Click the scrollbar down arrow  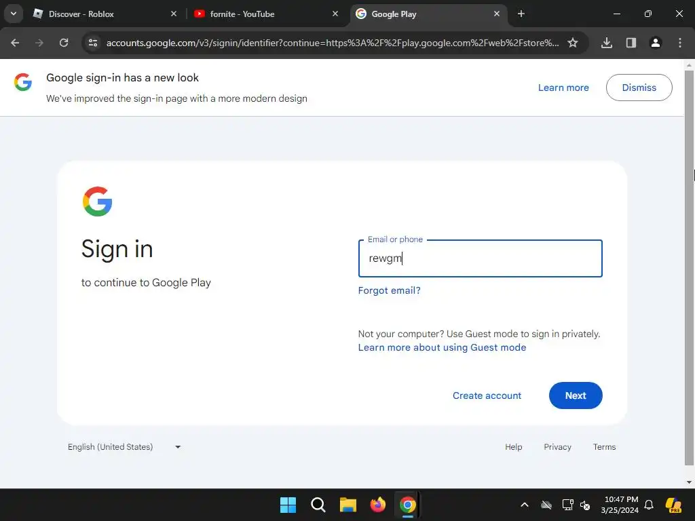[x=689, y=482]
